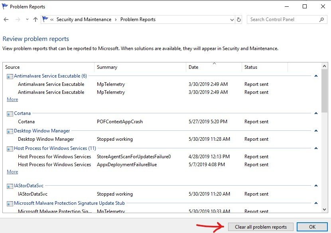
Task: Click Problem Reports breadcrumb segment
Action: [138, 19]
